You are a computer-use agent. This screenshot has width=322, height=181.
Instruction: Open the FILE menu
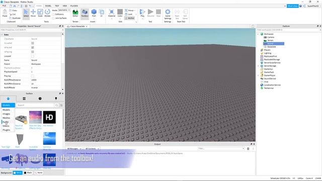pos(4,6)
